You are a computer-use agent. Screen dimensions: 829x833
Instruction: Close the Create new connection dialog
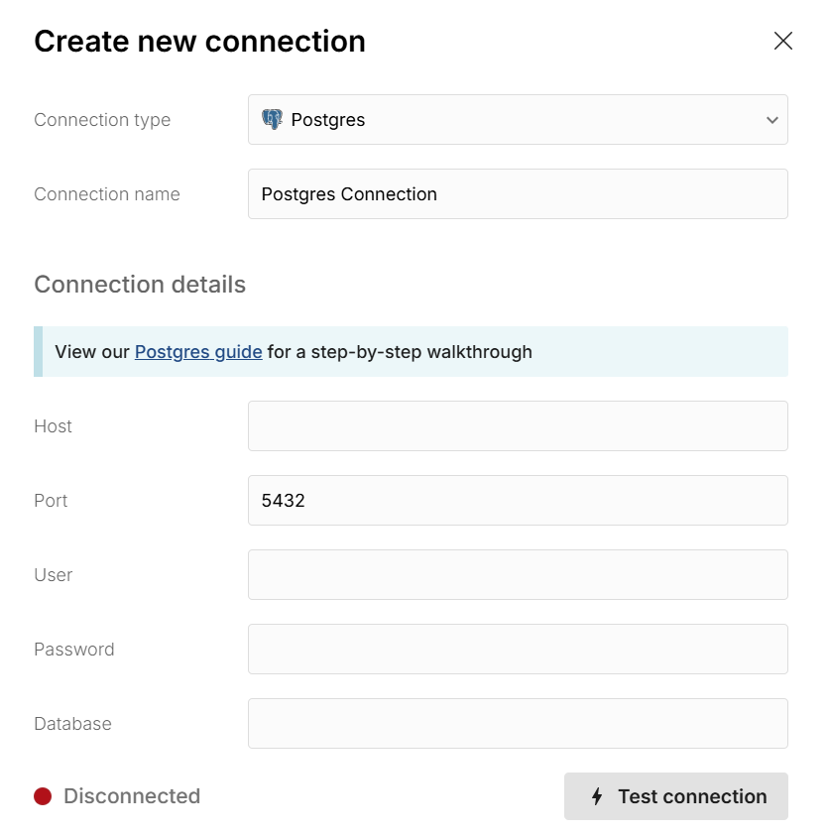point(783,41)
